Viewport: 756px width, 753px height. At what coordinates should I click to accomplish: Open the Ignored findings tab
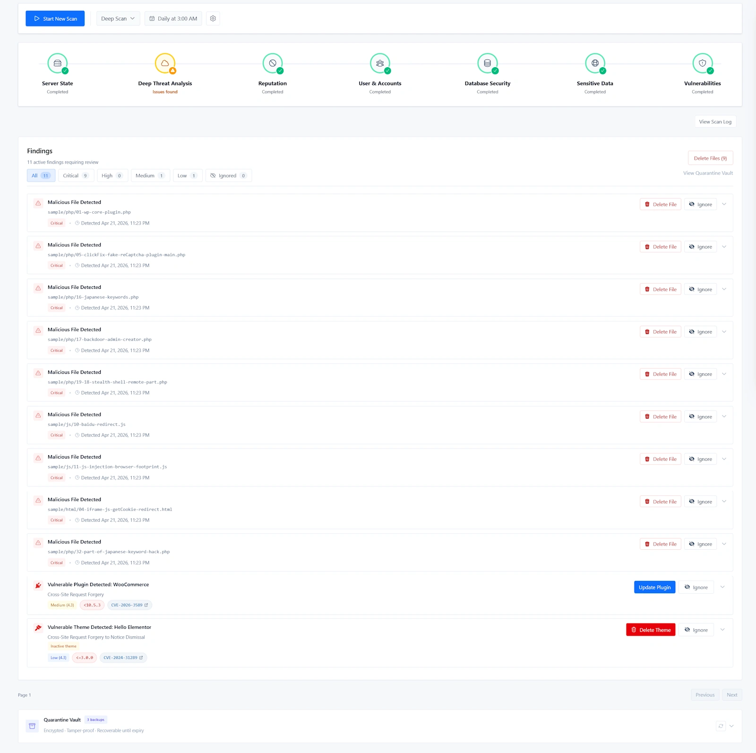[x=228, y=175]
